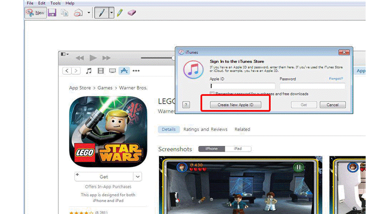Open the Movies library film icon

click(100, 71)
